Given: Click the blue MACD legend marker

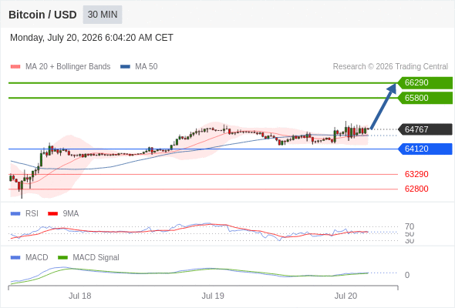Looking at the screenshot, I should click(15, 258).
